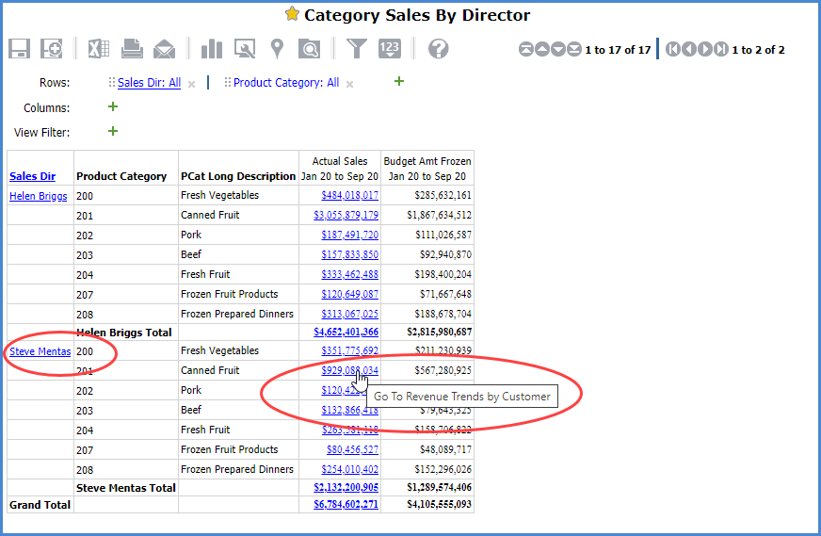This screenshot has width=821, height=536.
Task: Click the map pin location icon
Action: [x=277, y=49]
